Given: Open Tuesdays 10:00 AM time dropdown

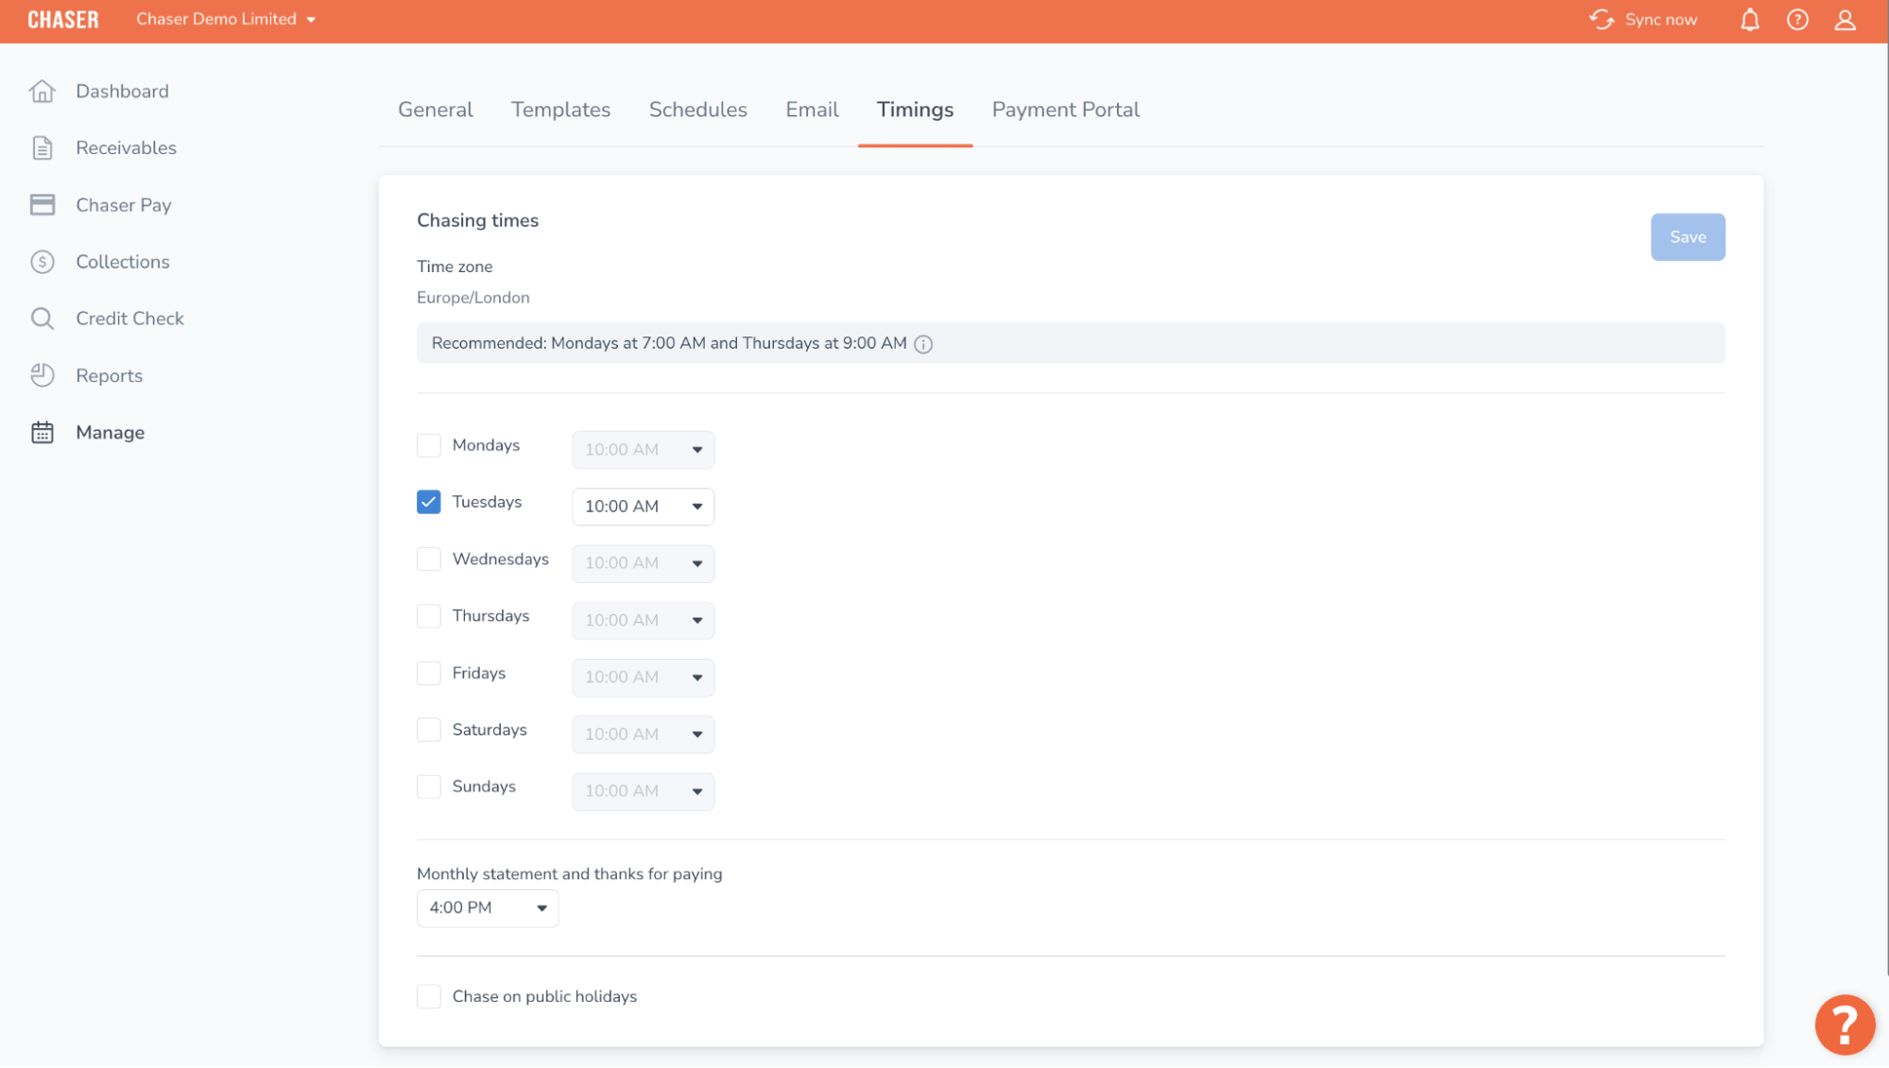Looking at the screenshot, I should [643, 507].
